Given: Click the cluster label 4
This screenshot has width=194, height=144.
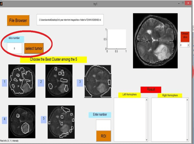Looking at the screenshot, I should tap(5, 120).
